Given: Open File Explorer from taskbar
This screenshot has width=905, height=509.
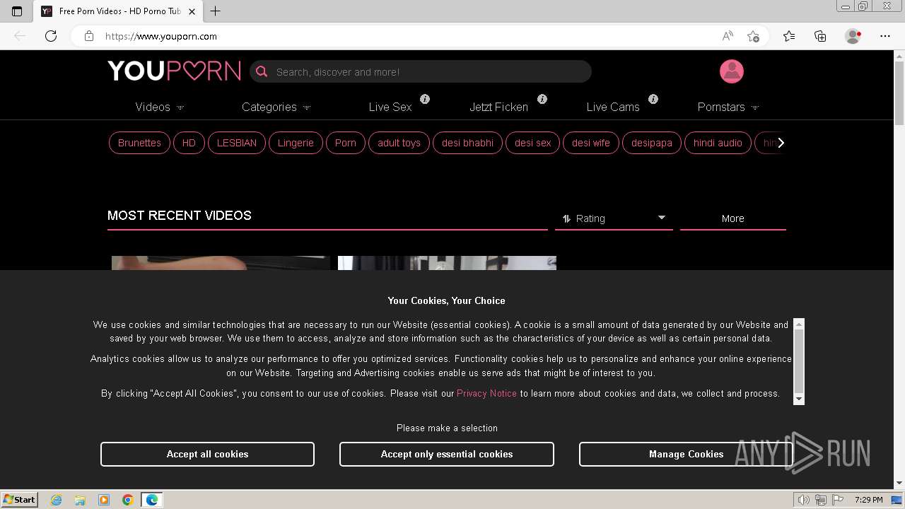Looking at the screenshot, I should pos(80,500).
